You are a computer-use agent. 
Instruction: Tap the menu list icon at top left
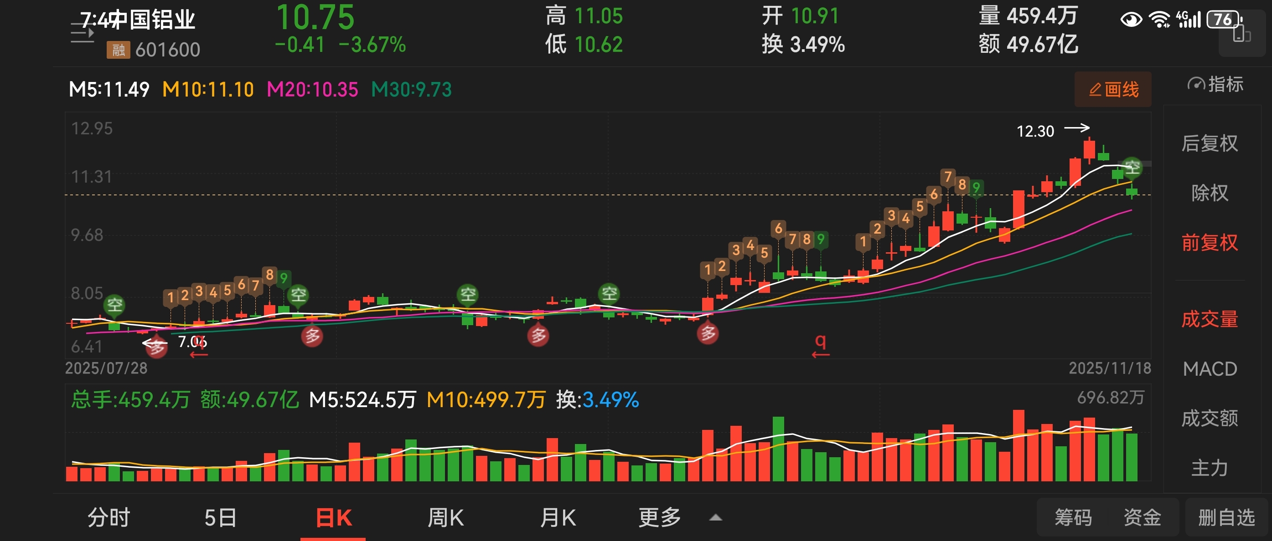pos(82,34)
